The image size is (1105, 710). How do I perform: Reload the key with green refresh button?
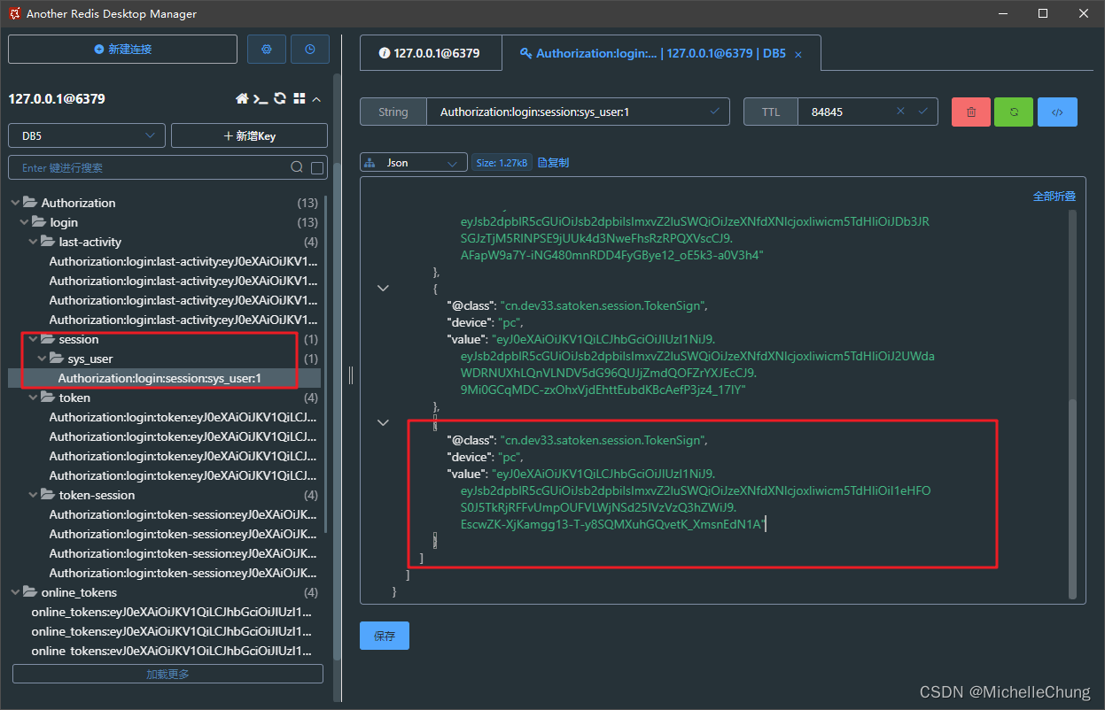pyautogui.click(x=1014, y=112)
